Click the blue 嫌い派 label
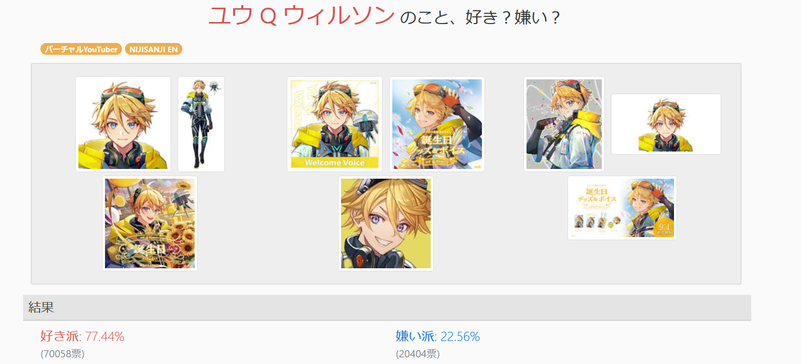 click(415, 337)
